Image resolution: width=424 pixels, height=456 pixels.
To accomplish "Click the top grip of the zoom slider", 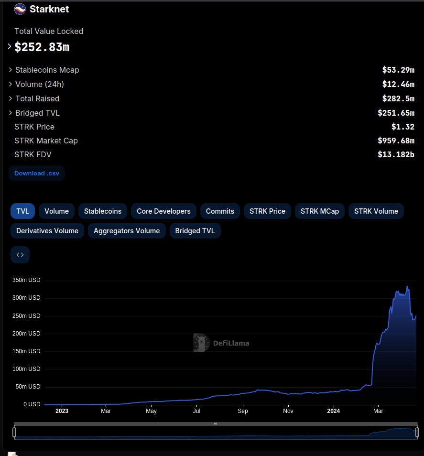I will pyautogui.click(x=216, y=423).
